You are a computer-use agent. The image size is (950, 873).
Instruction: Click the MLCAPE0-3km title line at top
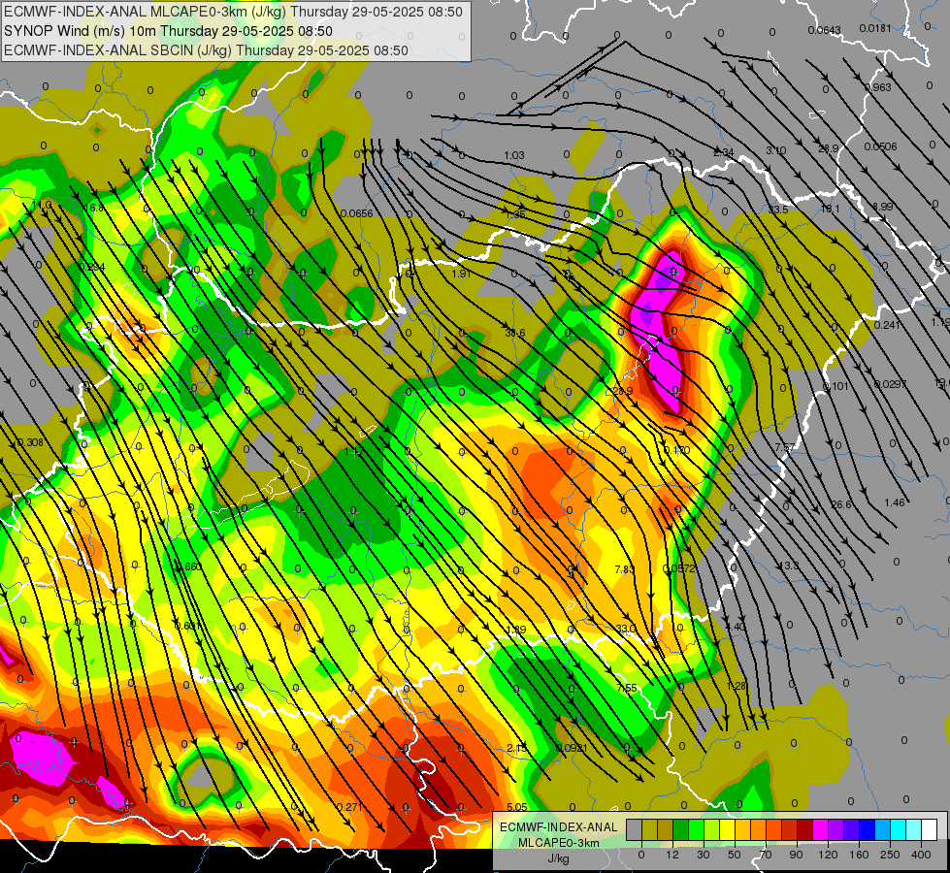(233, 12)
